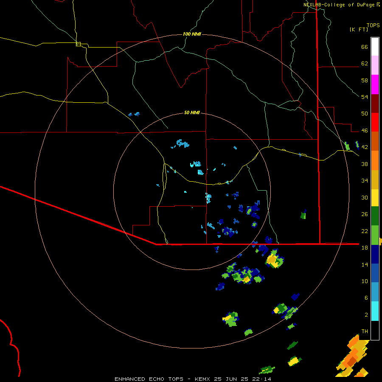
Task: Click the "30" legend value
Action: pyautogui.click(x=365, y=197)
